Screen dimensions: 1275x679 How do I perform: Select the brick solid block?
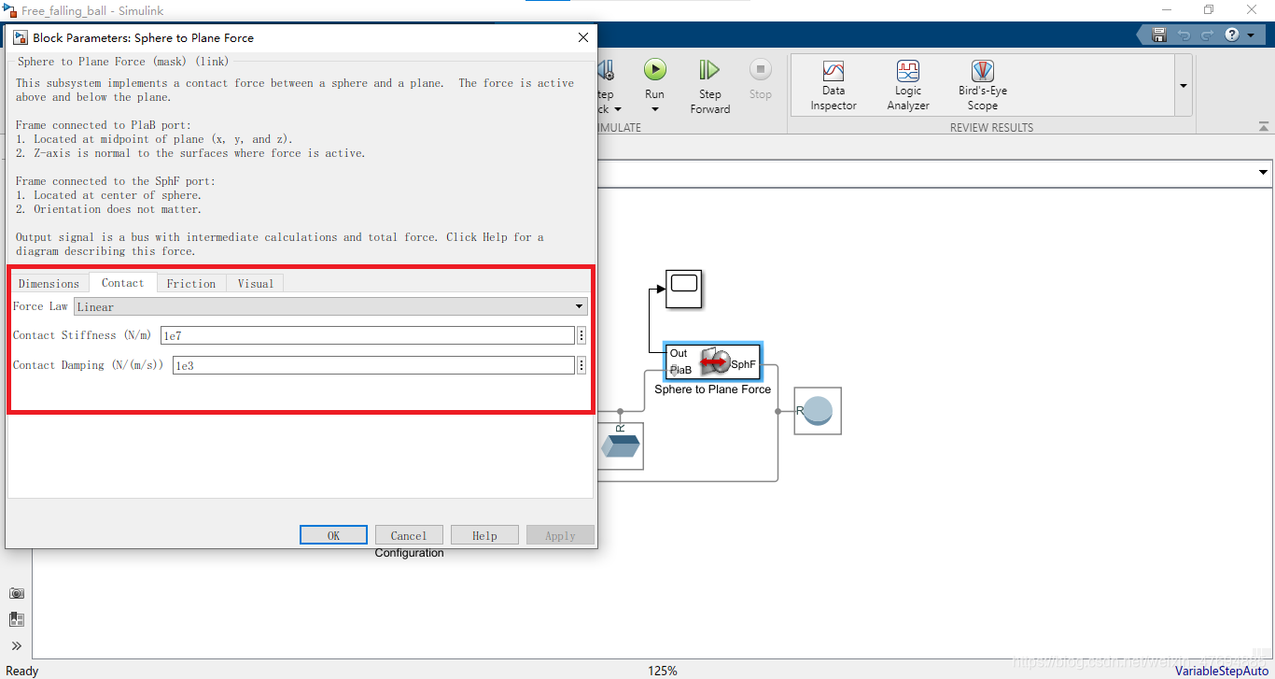point(620,446)
